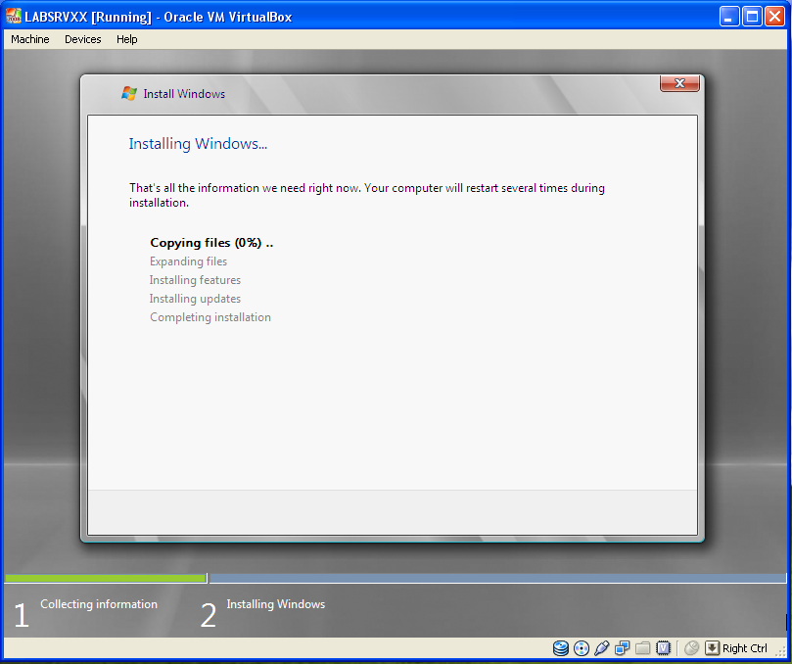Click the optical CD/DVD drive status icon
Viewport: 792px width, 664px height.
[x=582, y=647]
